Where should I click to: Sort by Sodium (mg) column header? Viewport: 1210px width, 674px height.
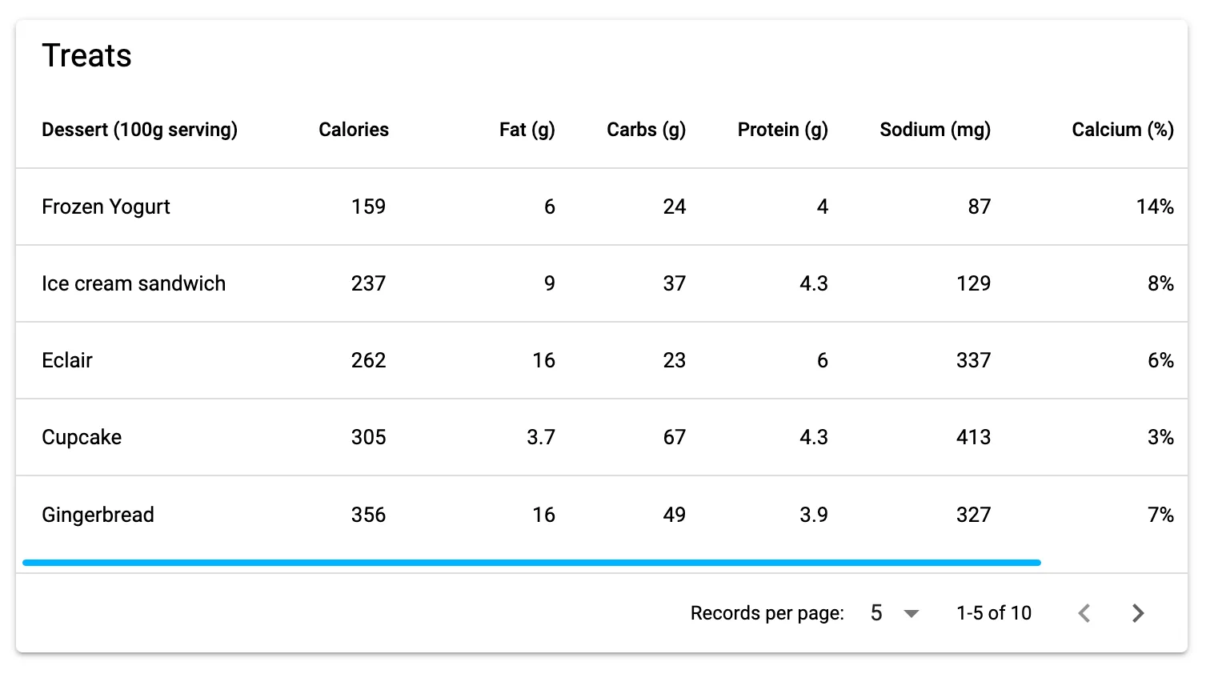pyautogui.click(x=935, y=130)
